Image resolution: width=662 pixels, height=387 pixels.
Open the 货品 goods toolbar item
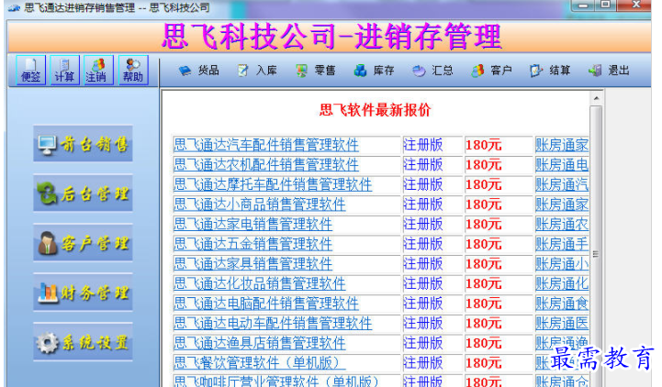click(198, 71)
